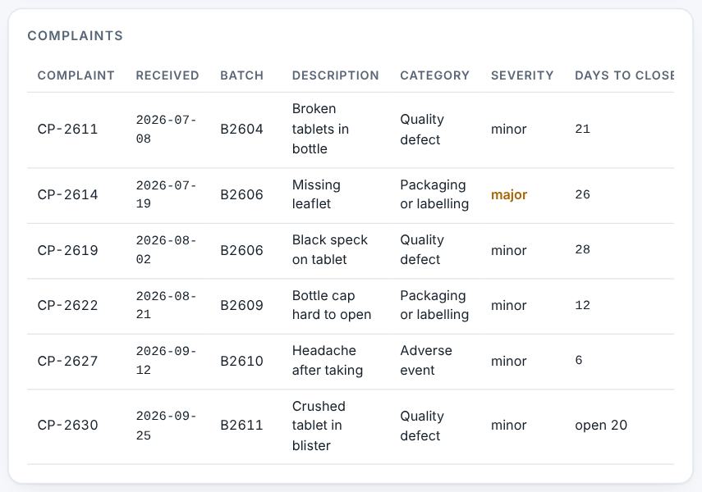Viewport: 702px width, 492px height.
Task: Click 'Missing leaflet' description
Action: 316,194
